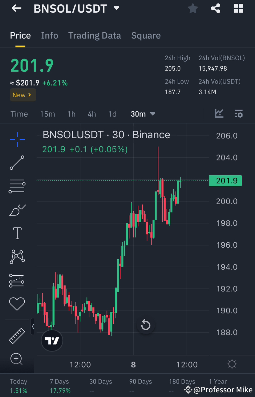Viewport: 255px width, 397px height.
Task: Select the crosshair cursor tool
Action: pyautogui.click(x=17, y=139)
